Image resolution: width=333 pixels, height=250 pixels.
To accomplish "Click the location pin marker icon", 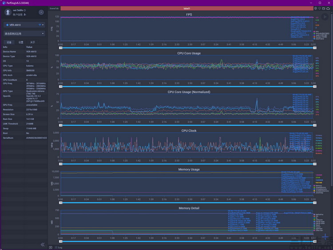I will point(316,8).
